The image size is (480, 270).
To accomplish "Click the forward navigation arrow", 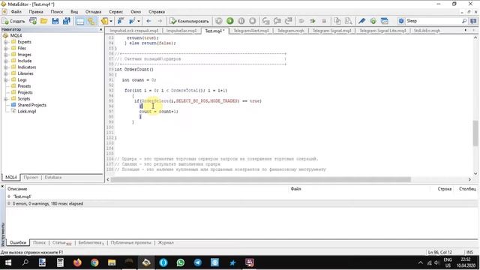I will tap(160, 21).
